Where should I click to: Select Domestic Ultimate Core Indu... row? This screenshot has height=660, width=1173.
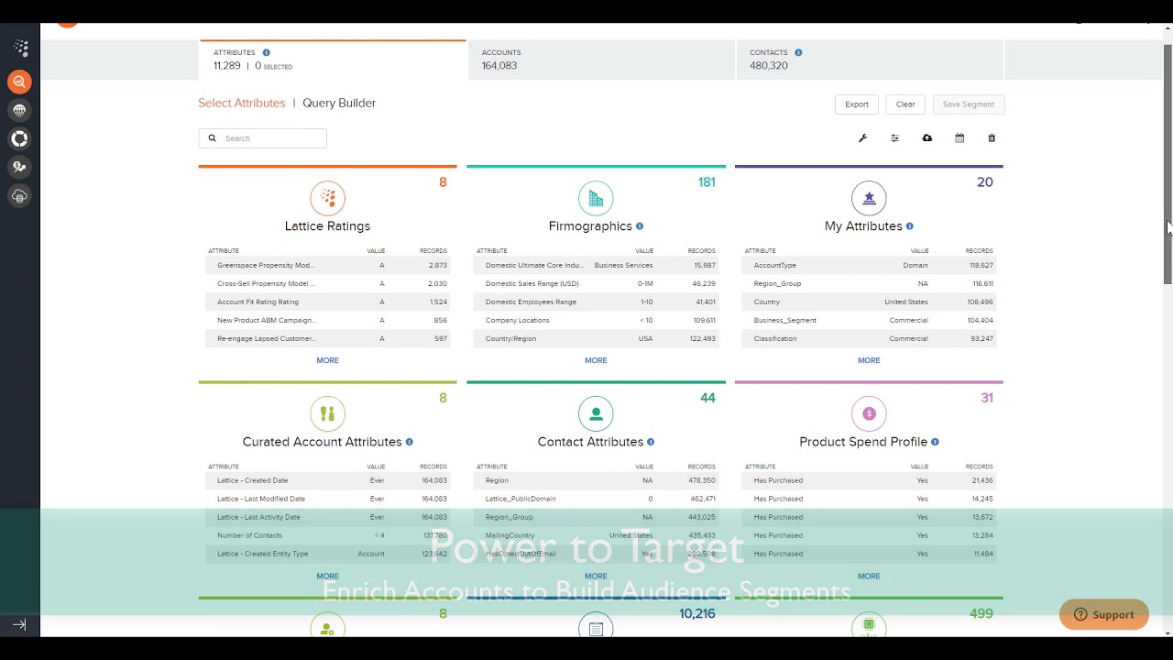click(x=597, y=265)
